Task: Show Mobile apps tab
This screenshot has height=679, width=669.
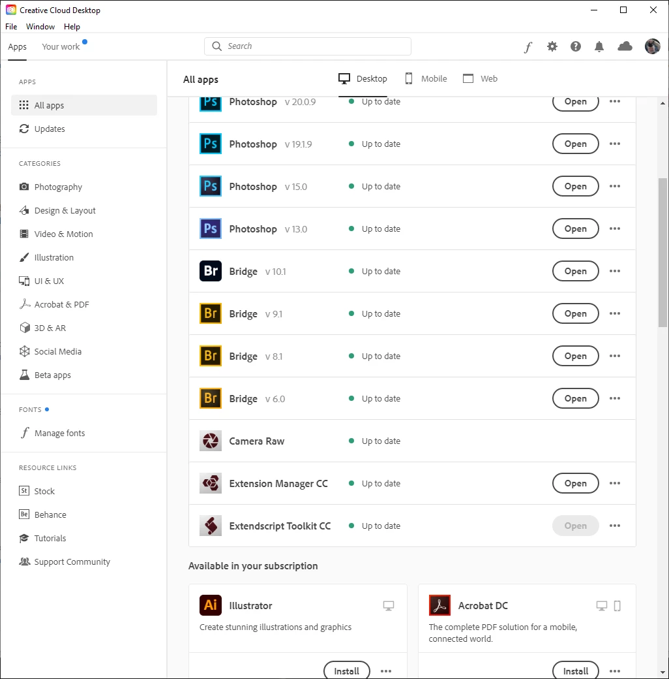Action: [x=426, y=79]
